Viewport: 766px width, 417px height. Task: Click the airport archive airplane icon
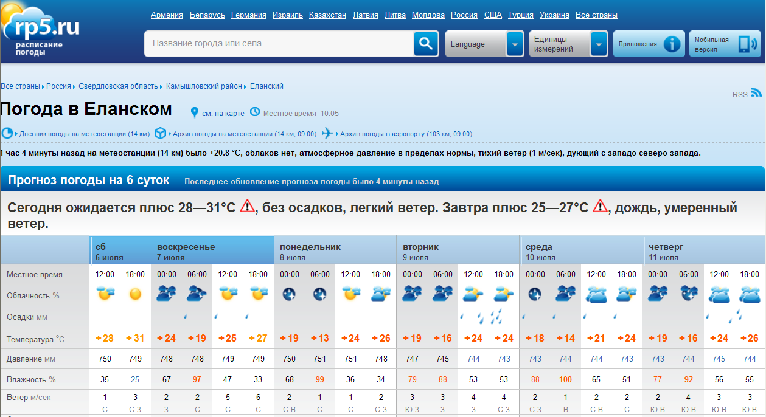coord(329,133)
